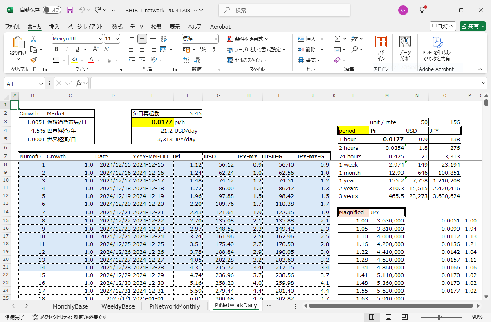The height and width of the screenshot is (322, 491).
Task: Open the Quick Access Toolbar customize dropdown
Action: 113,10
